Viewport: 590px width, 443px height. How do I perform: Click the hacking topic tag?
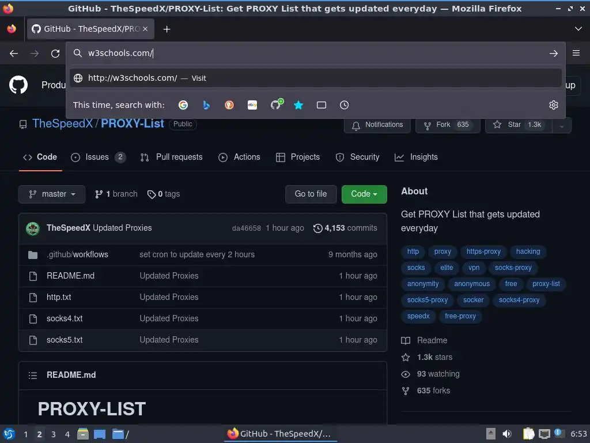coord(528,251)
